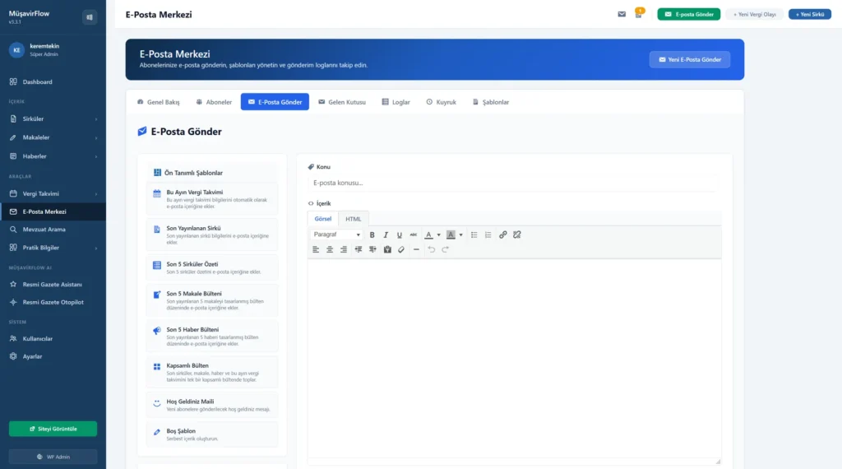This screenshot has width=842, height=469.
Task: Select the Hoş Geldiniz Maili template
Action: pos(212,405)
